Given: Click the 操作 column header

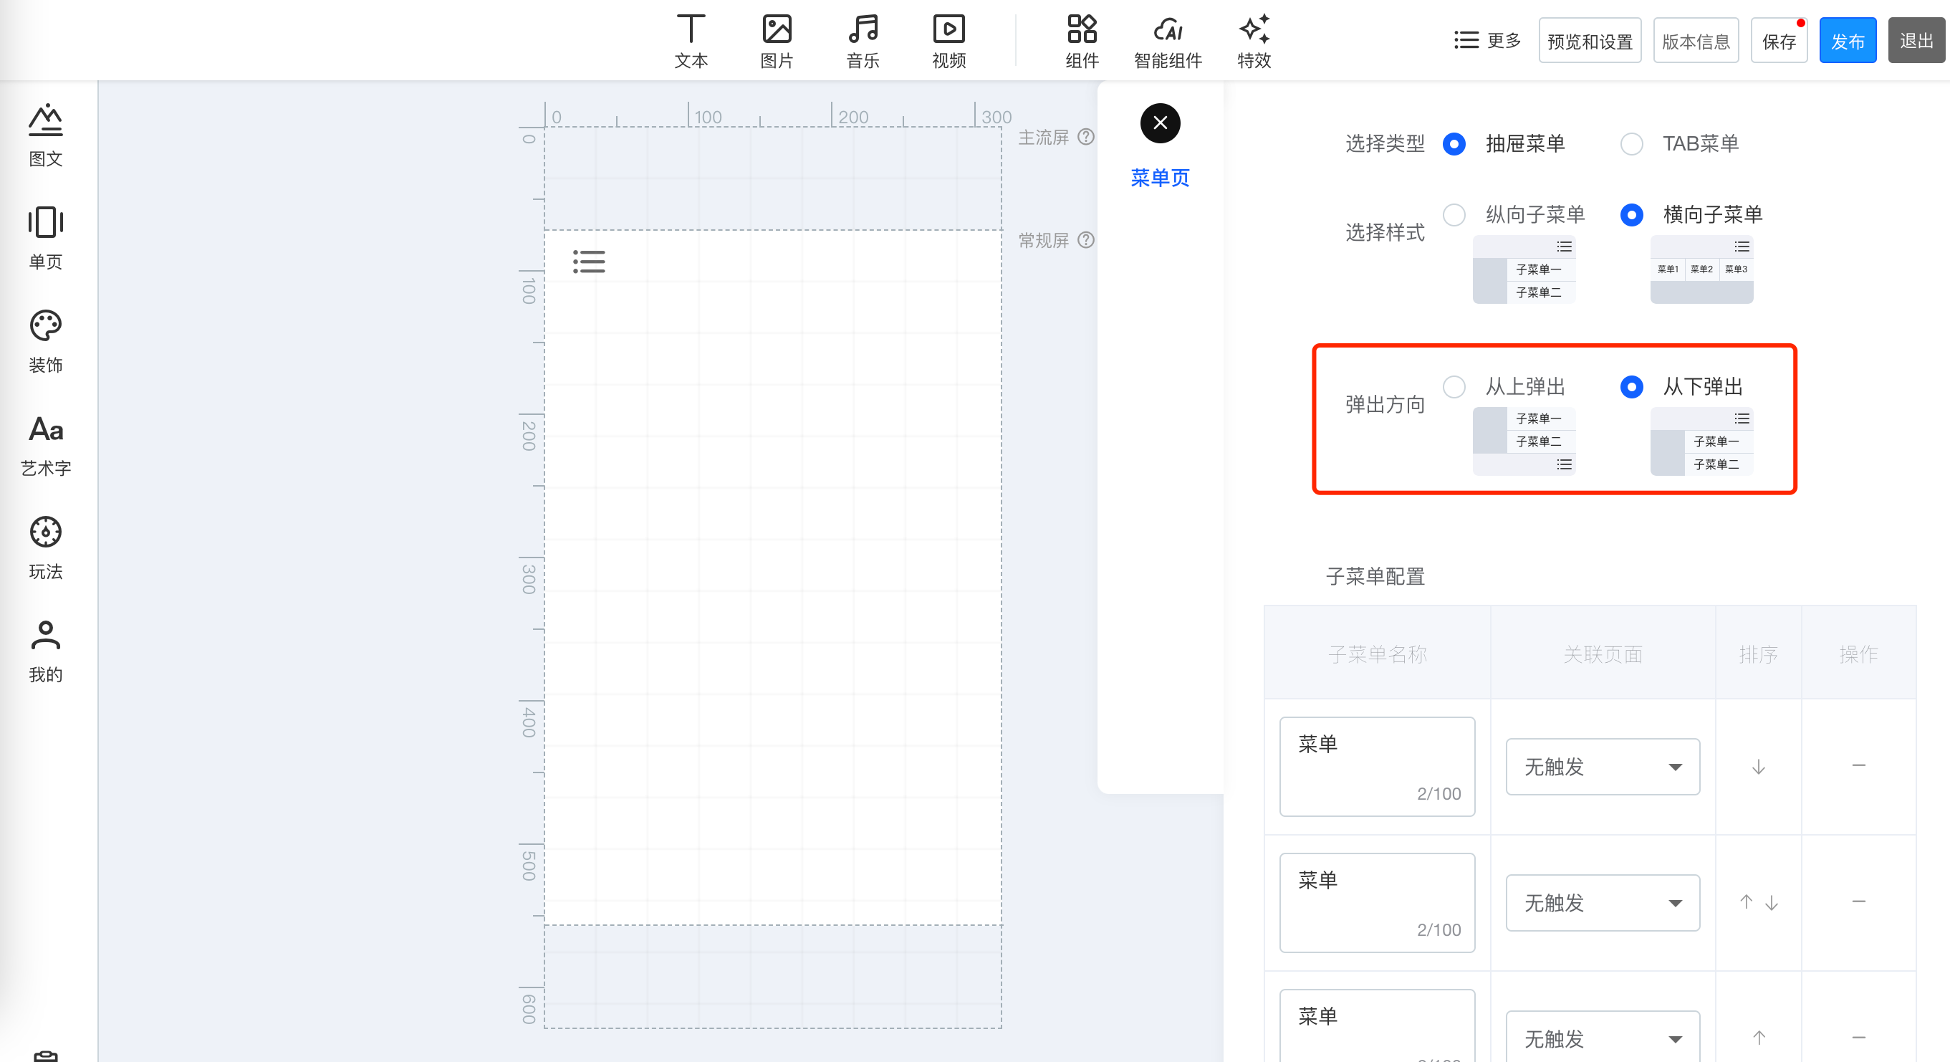Looking at the screenshot, I should (1858, 654).
